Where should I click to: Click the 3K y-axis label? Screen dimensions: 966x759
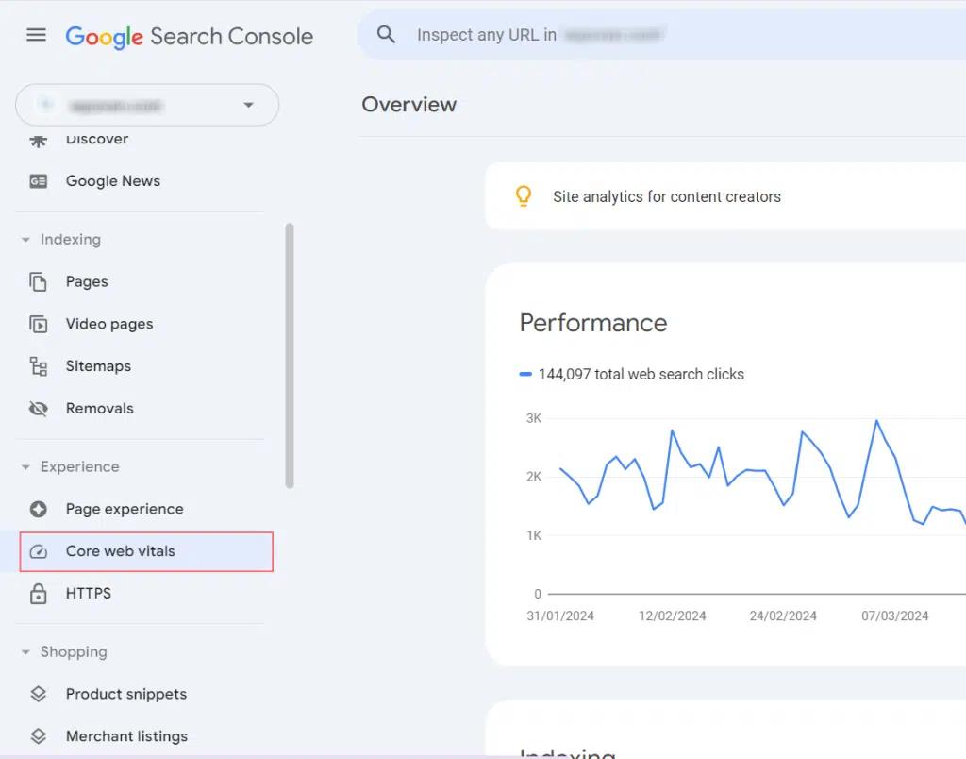point(534,418)
